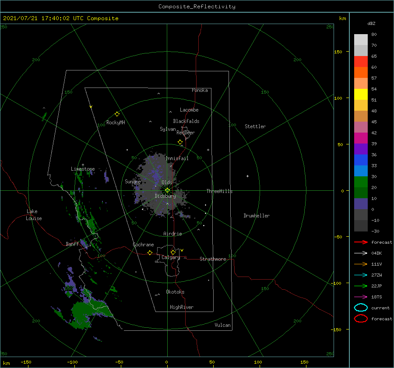The image size is (394, 368).
Task: Click the current legend label
Action: [x=380, y=308]
